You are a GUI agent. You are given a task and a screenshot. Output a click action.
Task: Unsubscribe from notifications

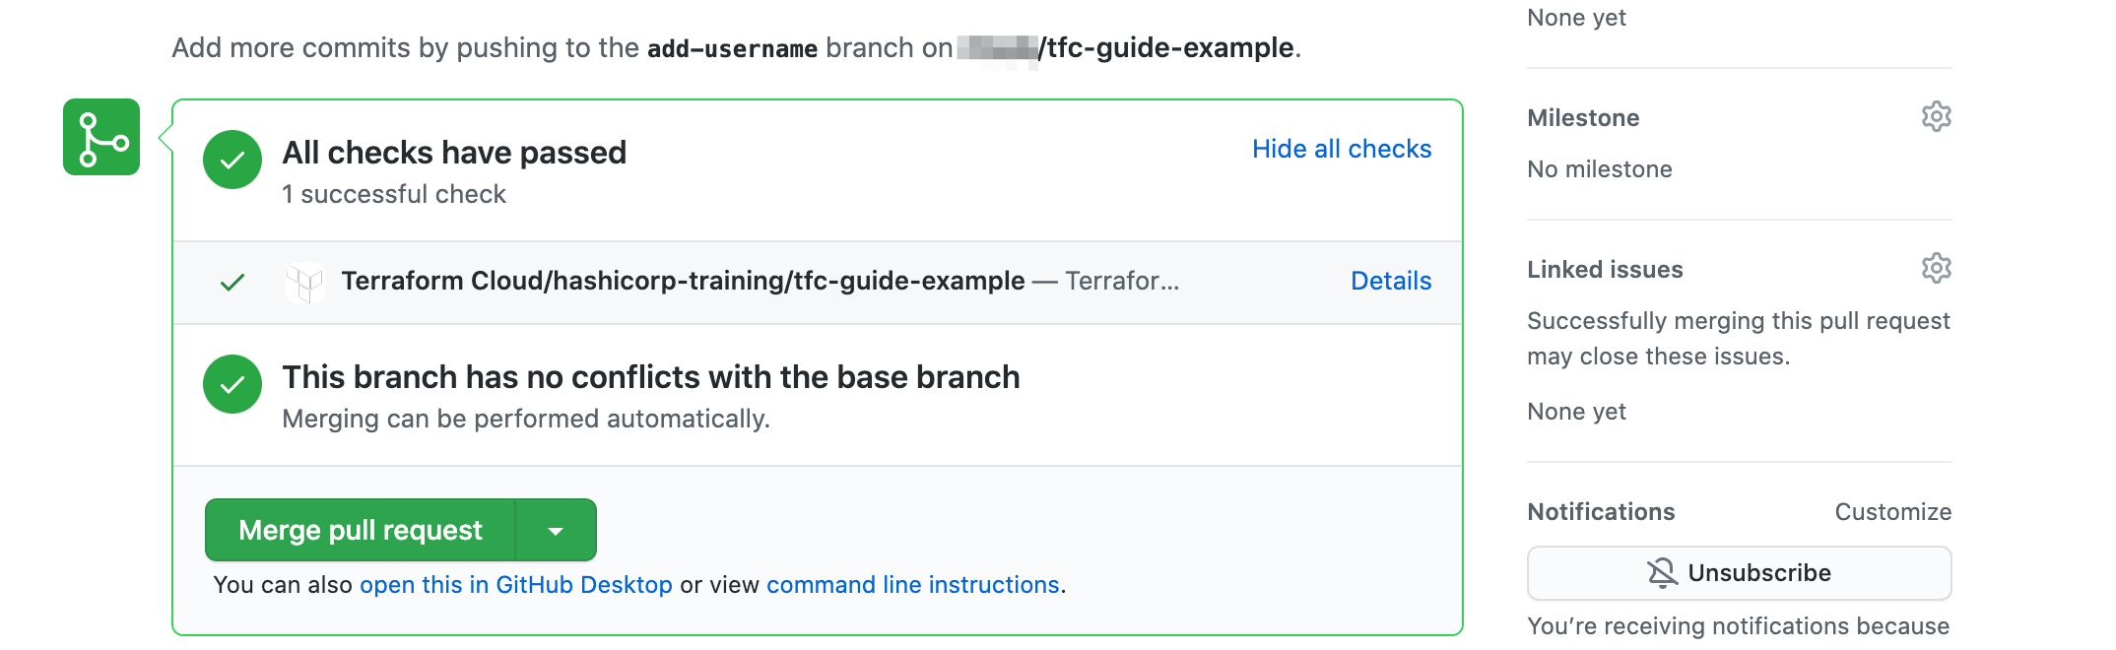point(1740,573)
